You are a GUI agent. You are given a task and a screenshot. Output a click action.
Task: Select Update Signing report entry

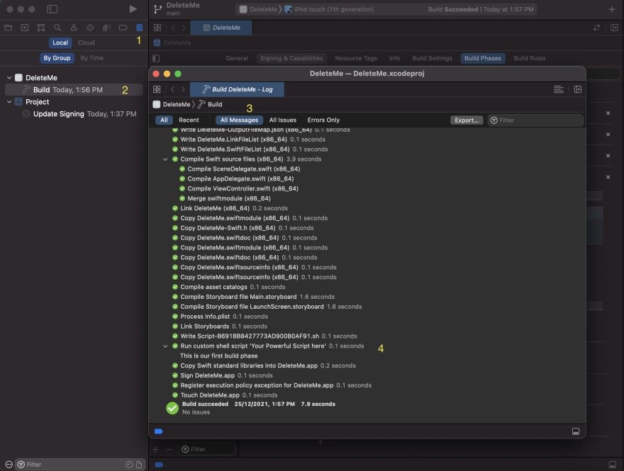(79, 114)
